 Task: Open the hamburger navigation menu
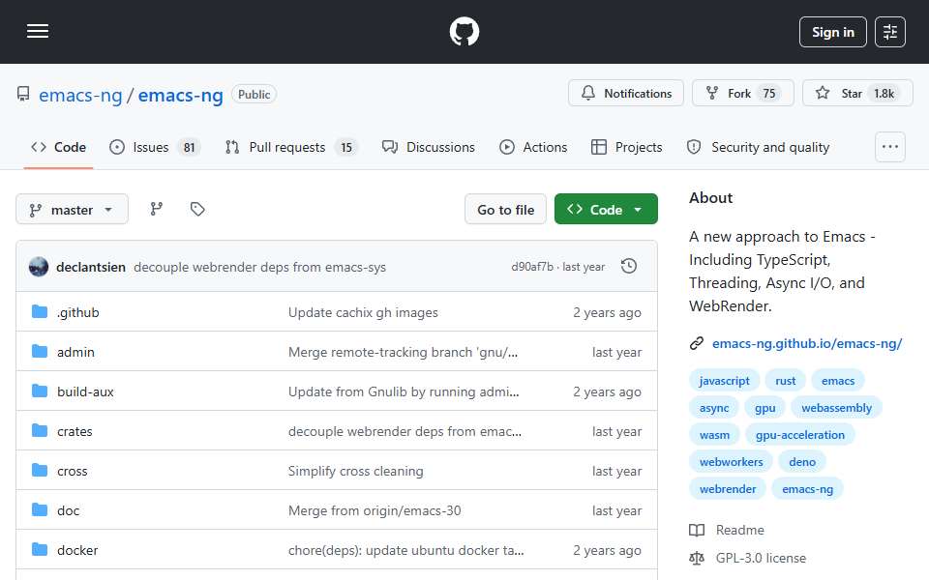[38, 31]
